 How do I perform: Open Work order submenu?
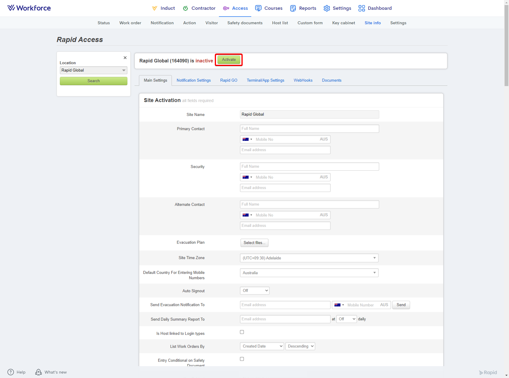coord(130,23)
